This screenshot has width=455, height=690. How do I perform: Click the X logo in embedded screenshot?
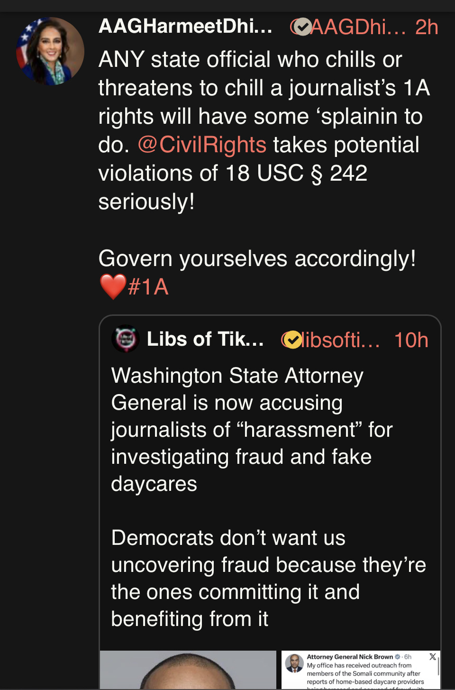point(432,657)
